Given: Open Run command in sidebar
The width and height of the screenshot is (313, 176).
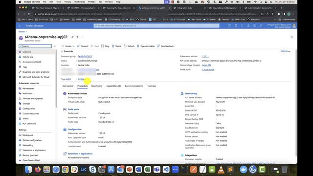Looking at the screenshot, I should (29, 124).
